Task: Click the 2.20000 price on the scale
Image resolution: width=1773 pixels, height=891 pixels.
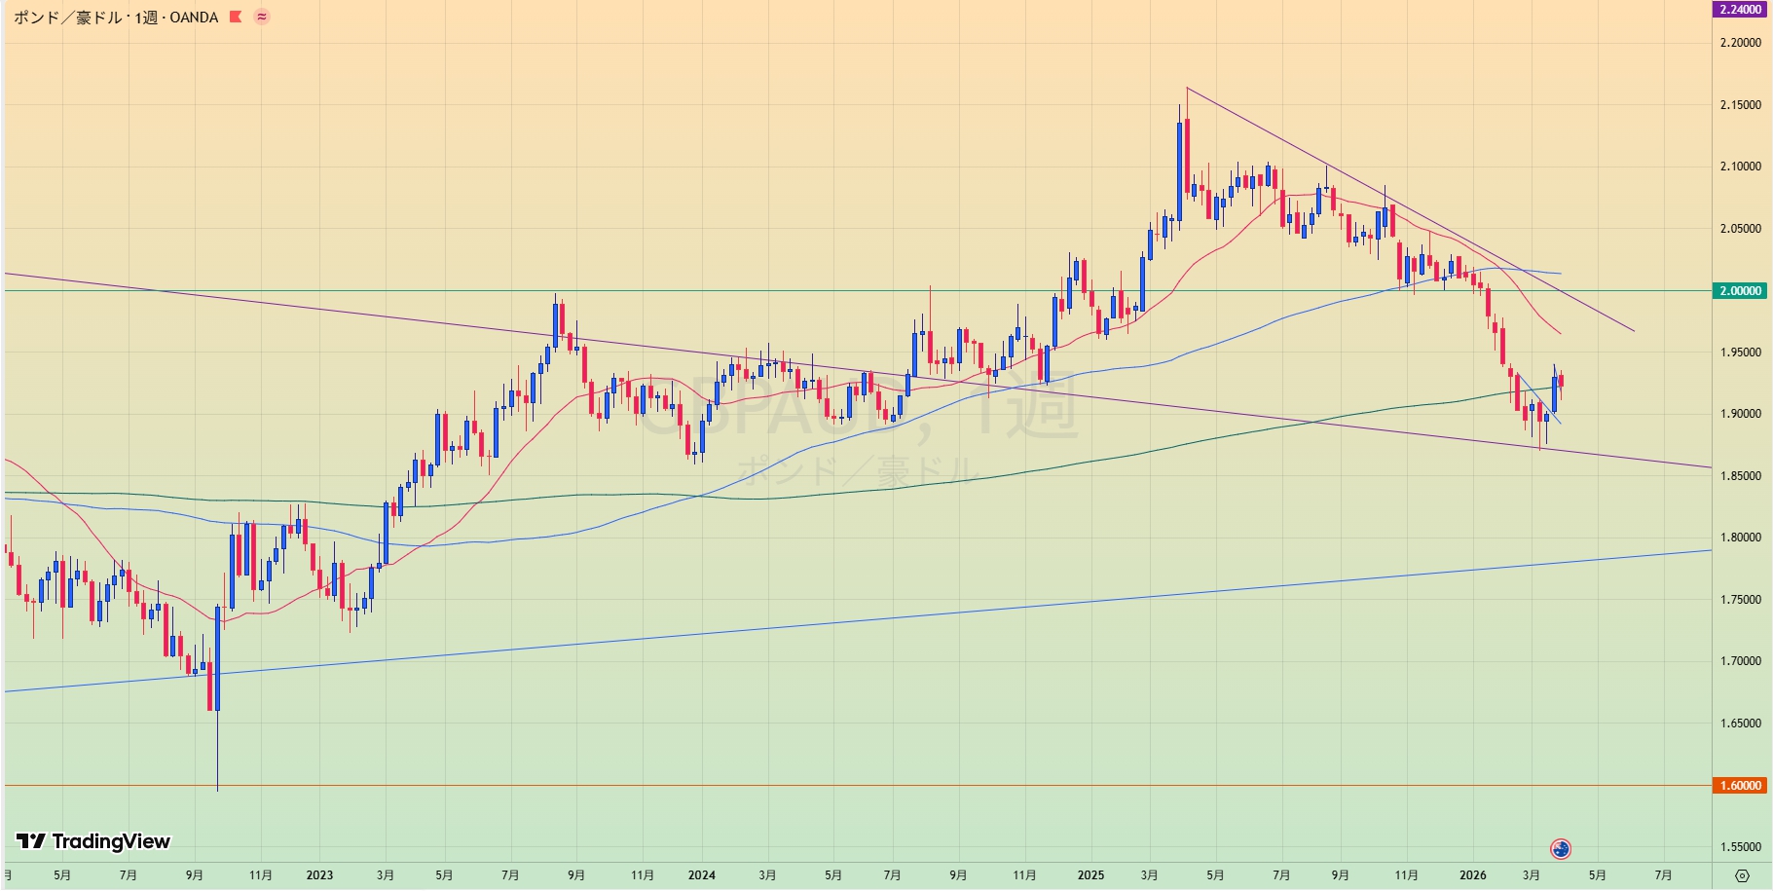Action: tap(1740, 43)
